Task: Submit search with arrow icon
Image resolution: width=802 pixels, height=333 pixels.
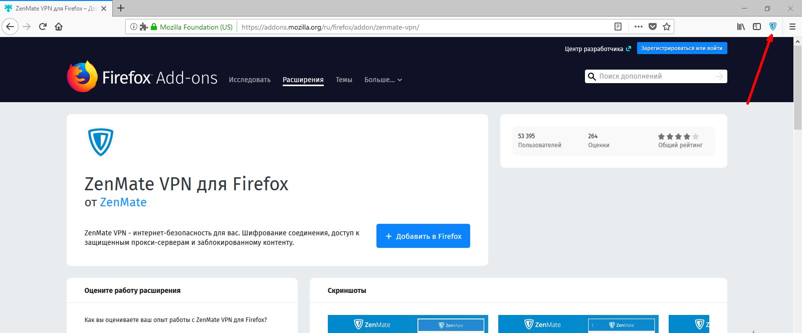Action: coord(719,76)
